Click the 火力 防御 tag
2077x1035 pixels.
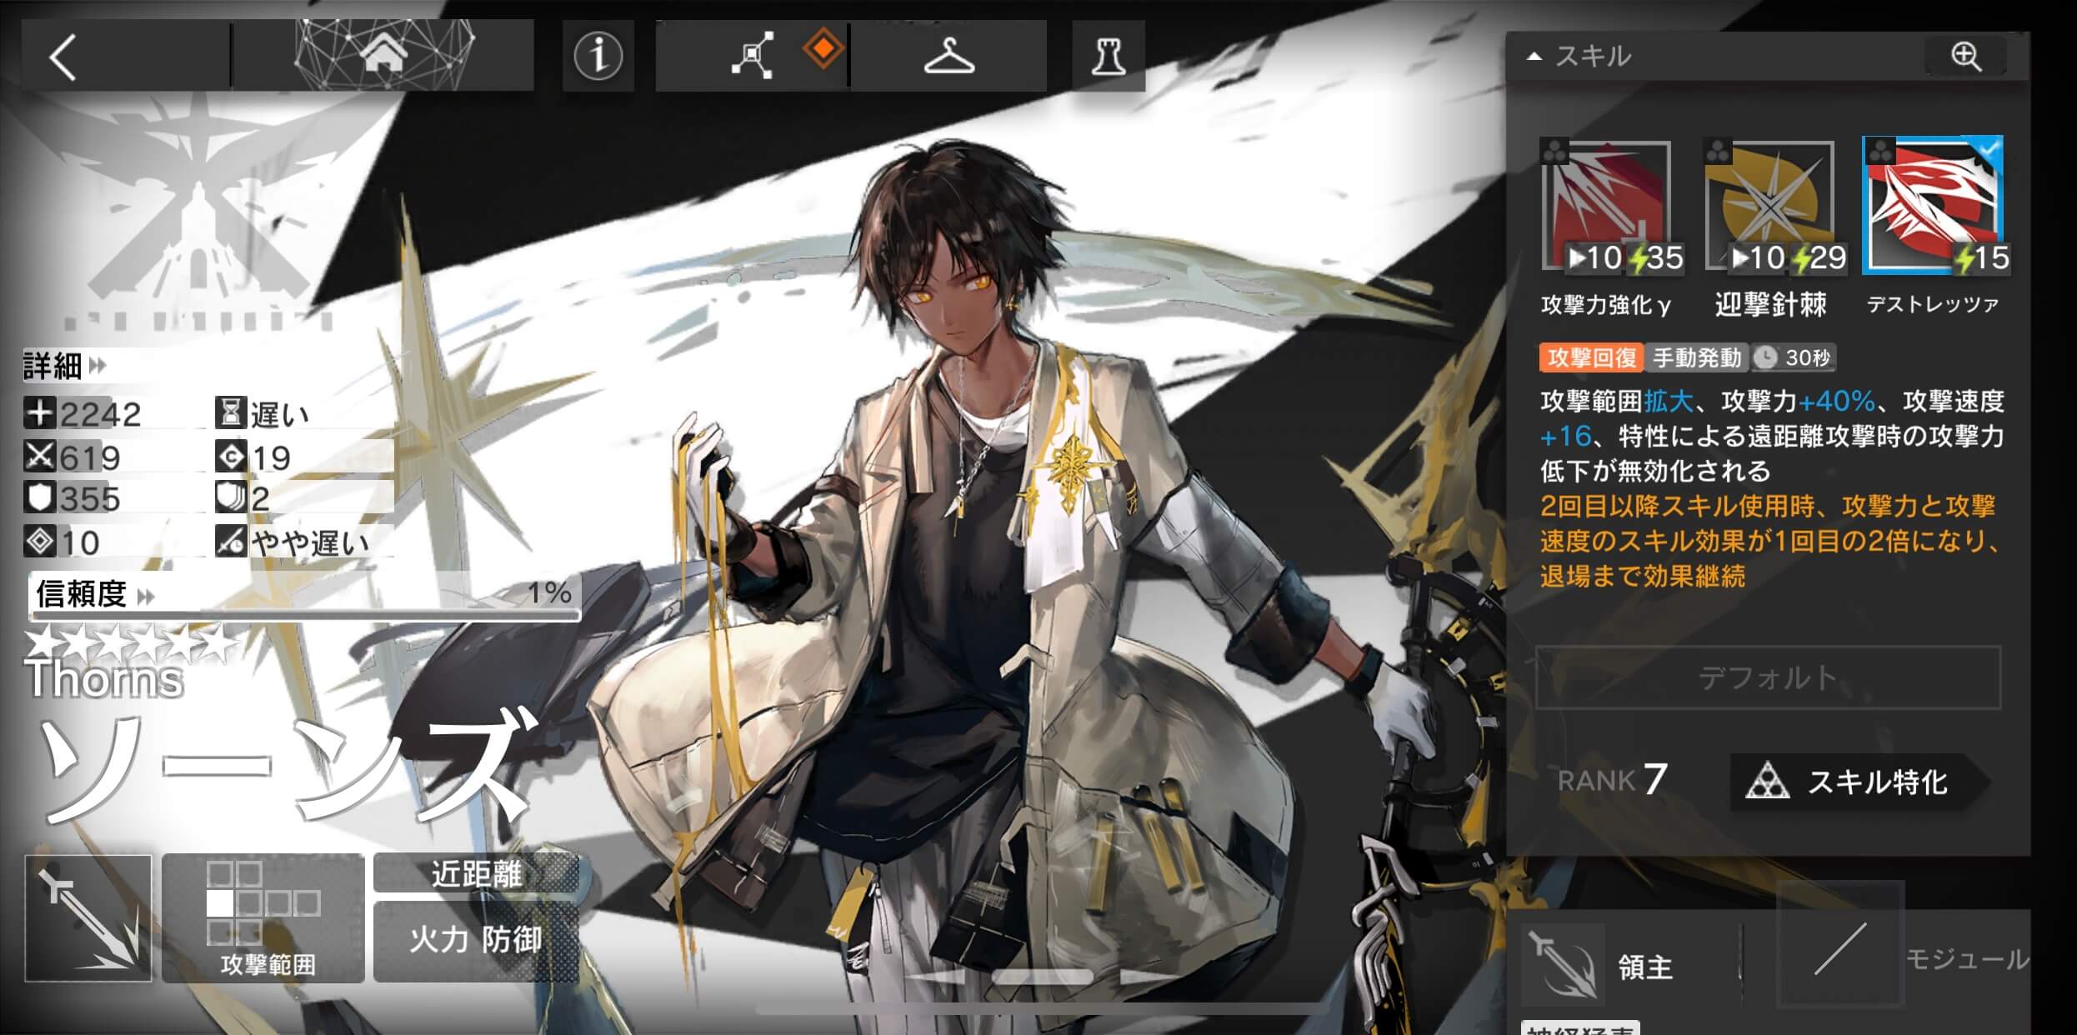click(x=476, y=940)
